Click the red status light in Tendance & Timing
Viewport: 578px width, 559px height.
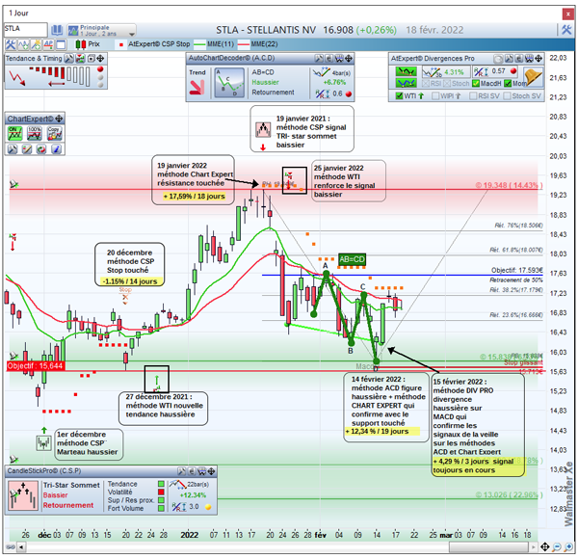click(100, 69)
